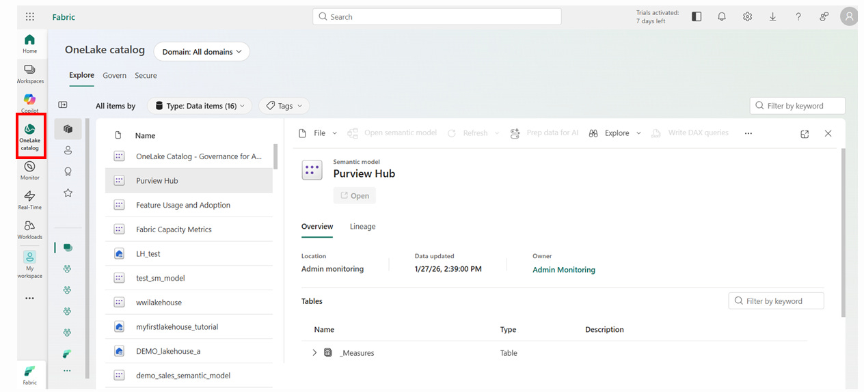Open the Settings gear
The image size is (864, 392).
click(x=748, y=17)
